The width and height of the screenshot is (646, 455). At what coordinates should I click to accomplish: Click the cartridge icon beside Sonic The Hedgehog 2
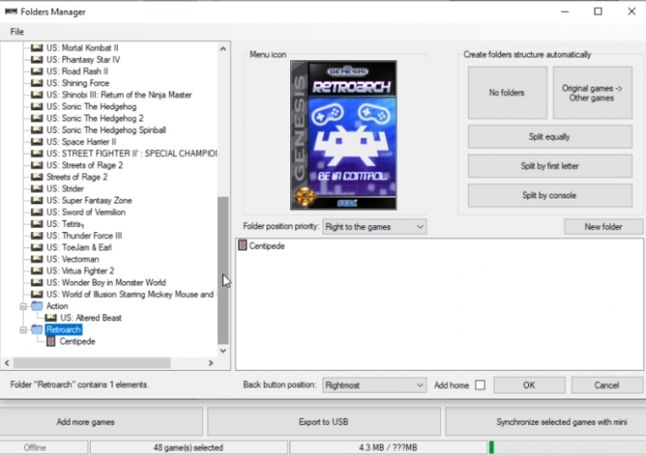point(36,119)
